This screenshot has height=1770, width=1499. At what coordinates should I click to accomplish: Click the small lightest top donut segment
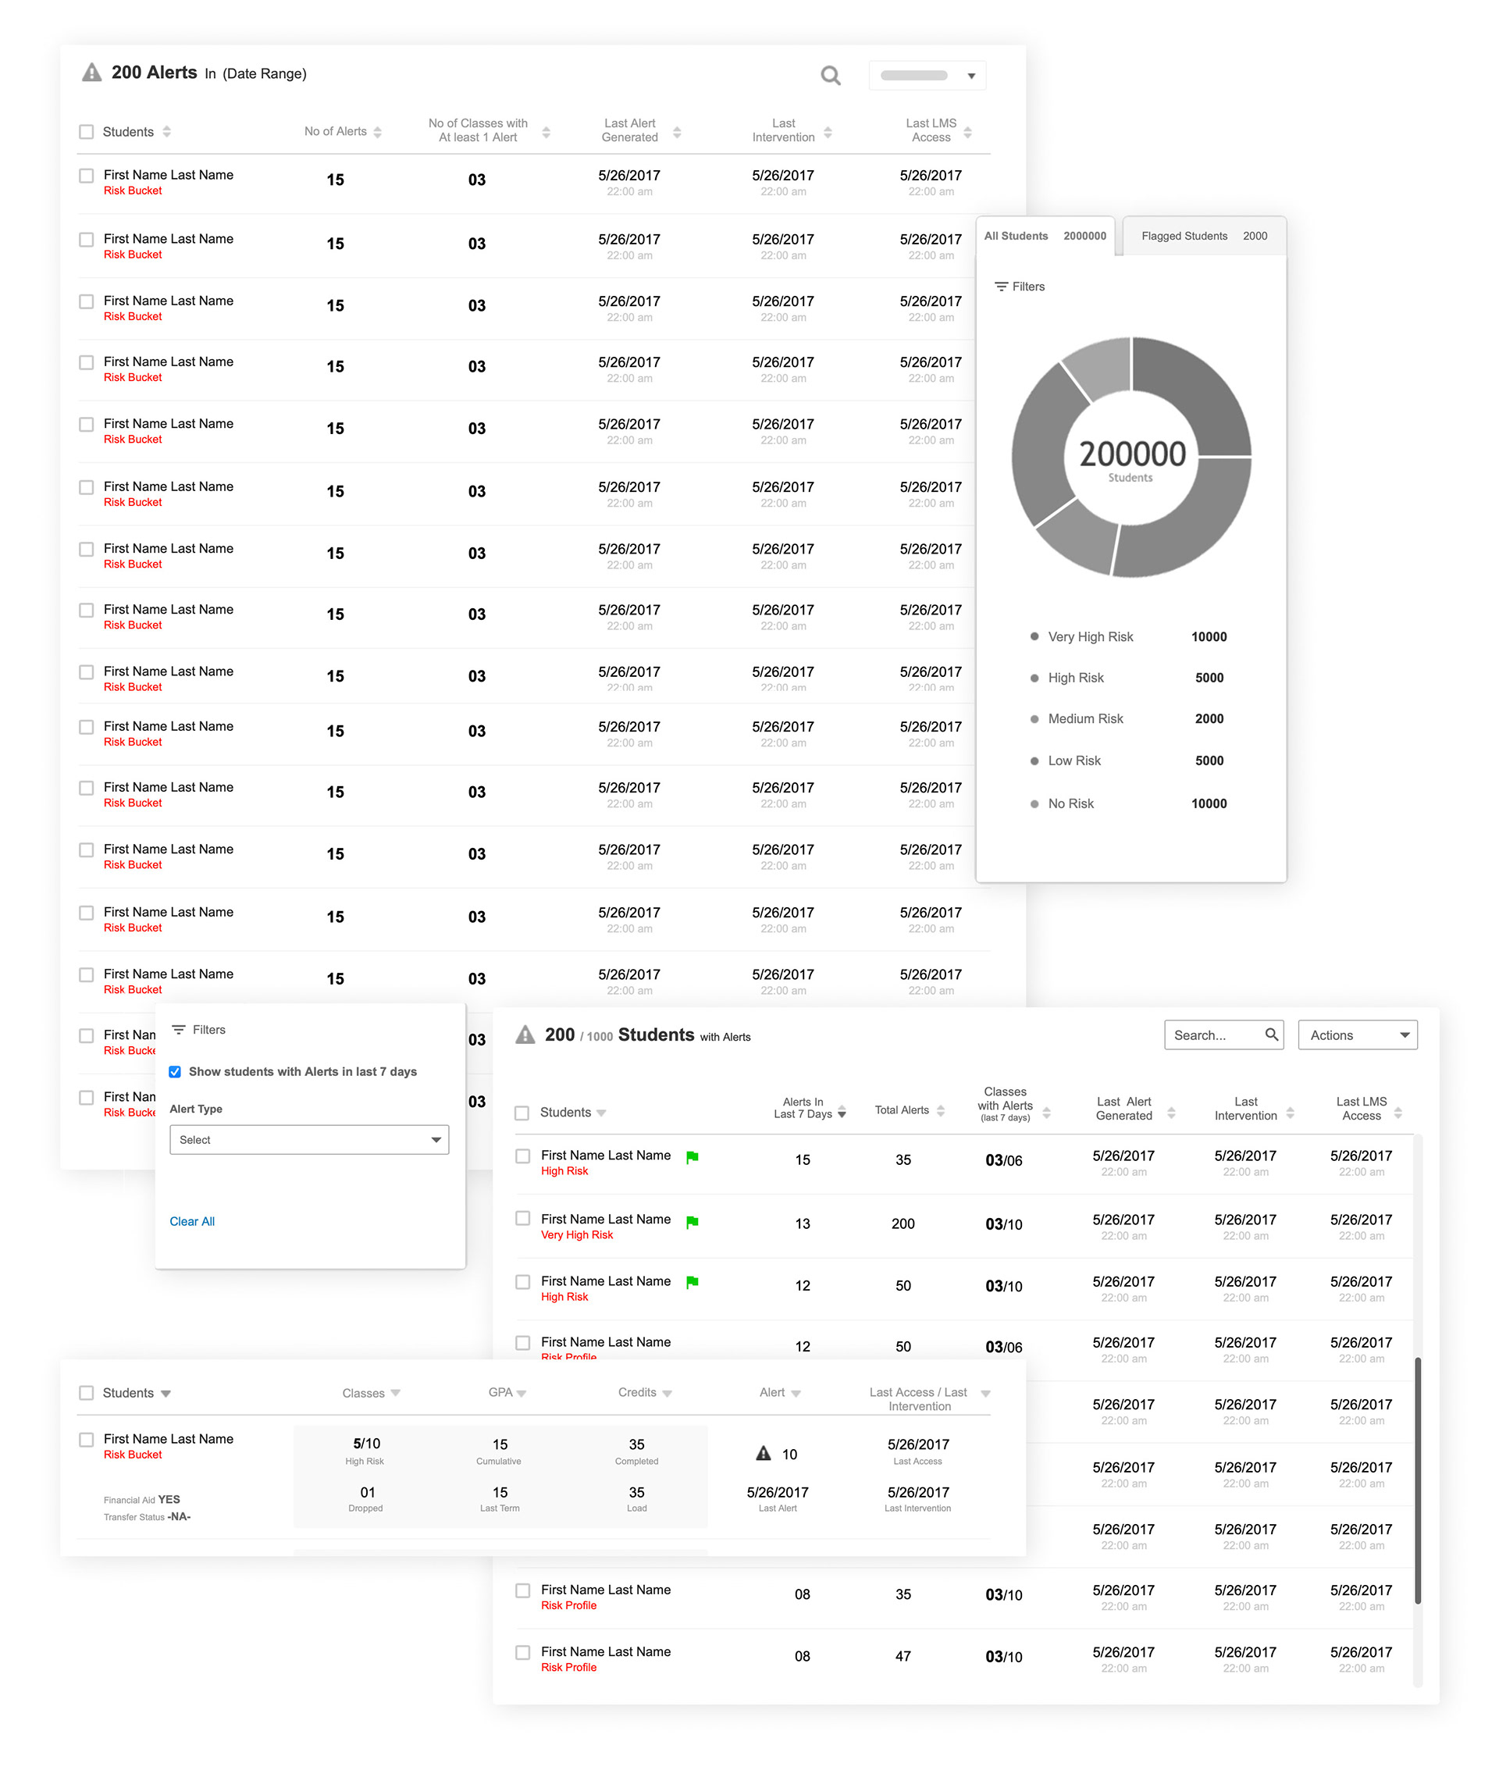(x=1103, y=365)
